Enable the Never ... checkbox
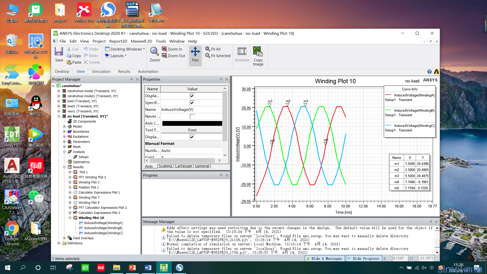The width and height of the screenshot is (487, 274). click(192, 116)
